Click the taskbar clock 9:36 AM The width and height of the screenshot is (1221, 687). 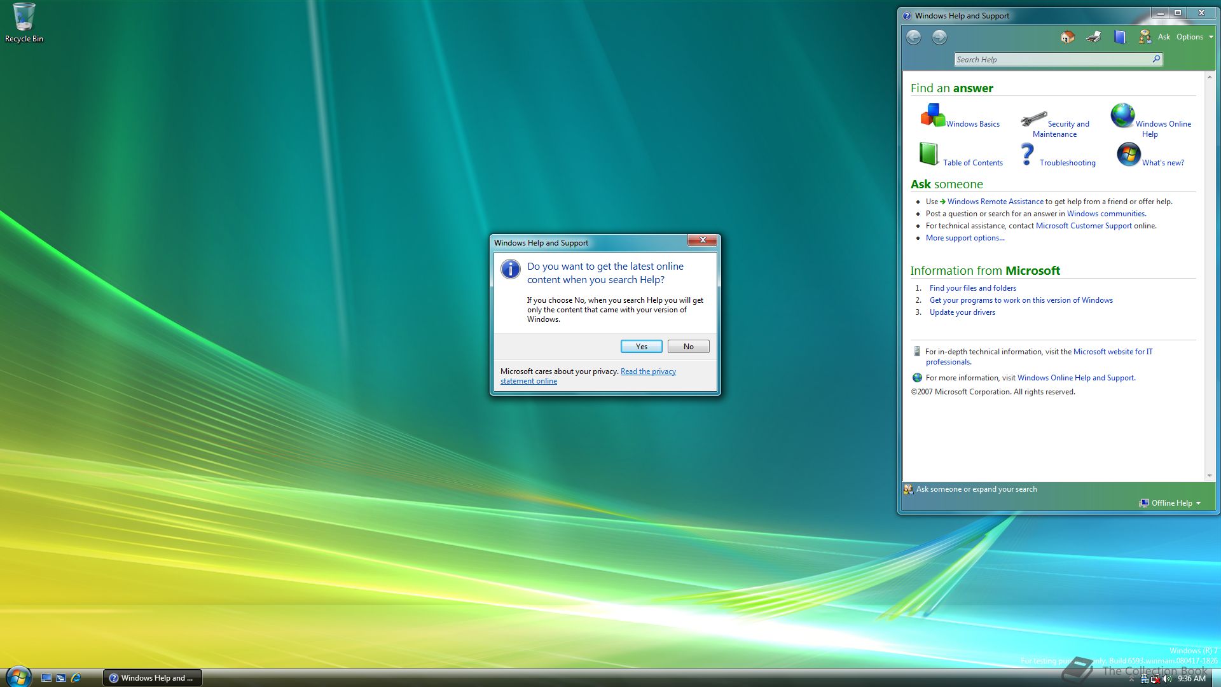(1192, 679)
